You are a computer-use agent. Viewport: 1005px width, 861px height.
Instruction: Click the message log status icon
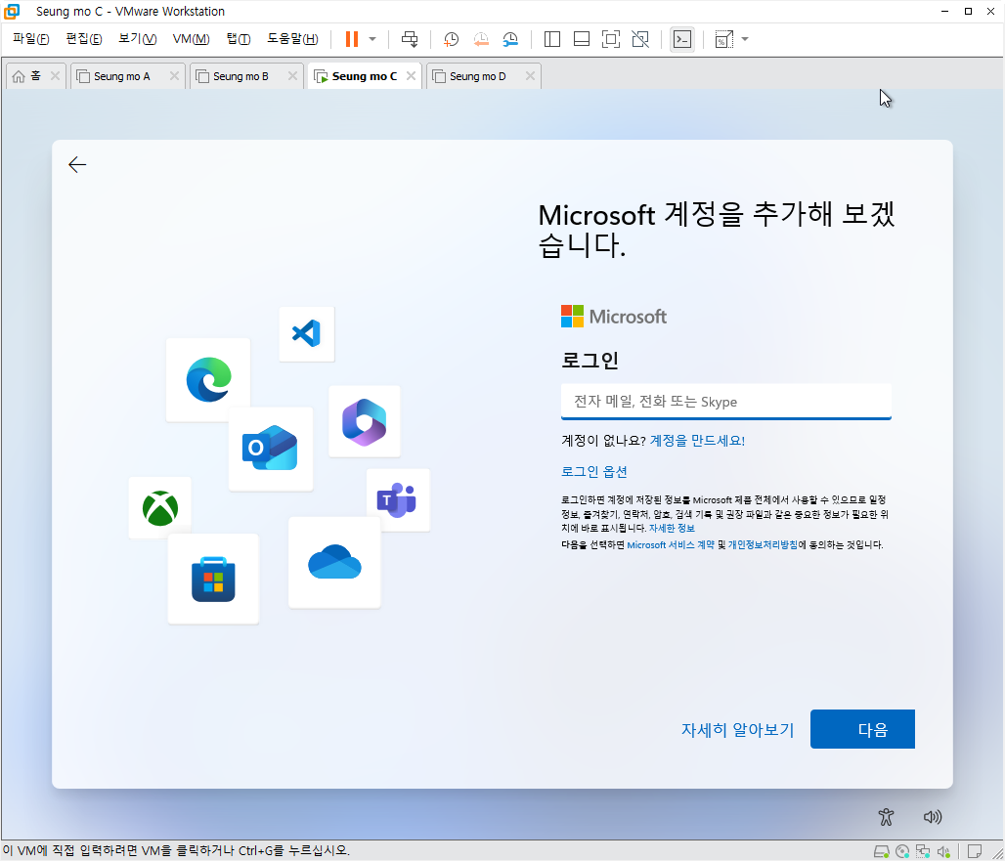[x=975, y=851]
